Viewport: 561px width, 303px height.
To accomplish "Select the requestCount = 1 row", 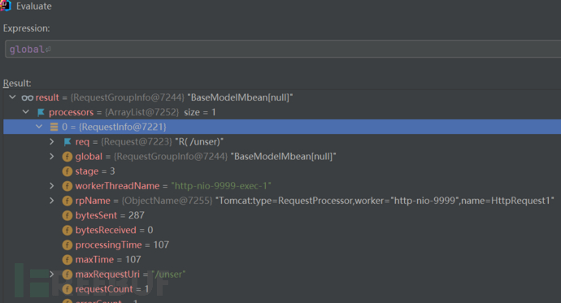I will (282, 289).
